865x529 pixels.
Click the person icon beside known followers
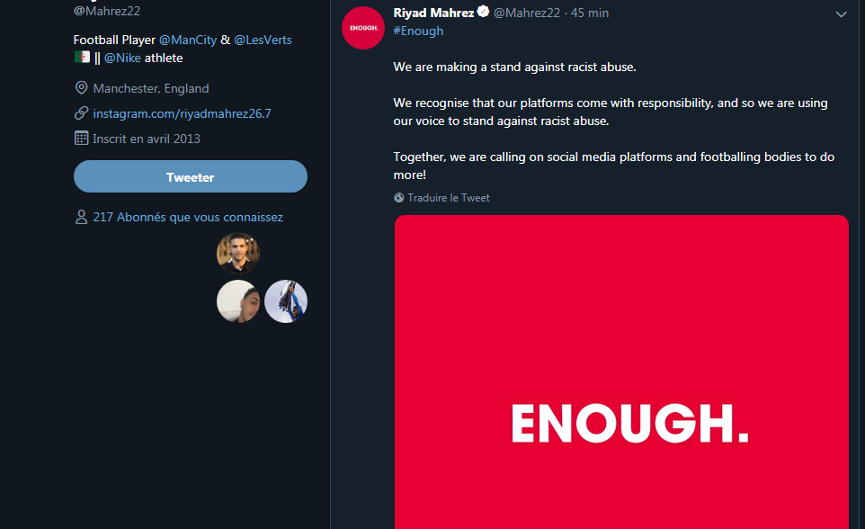[x=82, y=217]
